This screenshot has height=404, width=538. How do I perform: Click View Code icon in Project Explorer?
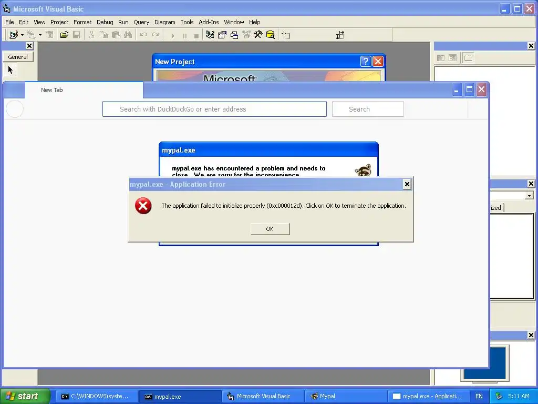coord(441,58)
